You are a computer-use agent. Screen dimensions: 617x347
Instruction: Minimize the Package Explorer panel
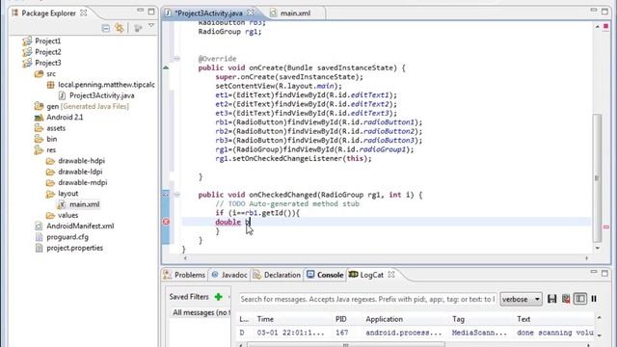tap(141, 11)
